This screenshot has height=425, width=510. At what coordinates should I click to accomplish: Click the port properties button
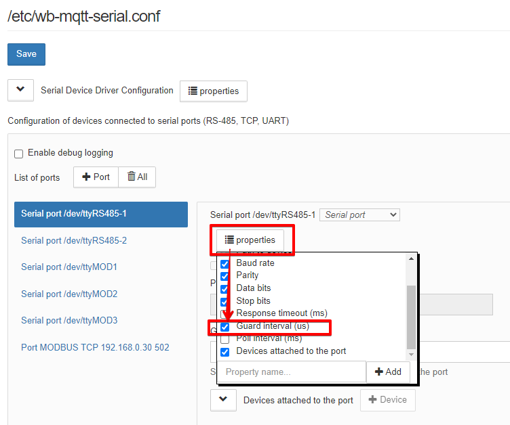pyautogui.click(x=250, y=240)
